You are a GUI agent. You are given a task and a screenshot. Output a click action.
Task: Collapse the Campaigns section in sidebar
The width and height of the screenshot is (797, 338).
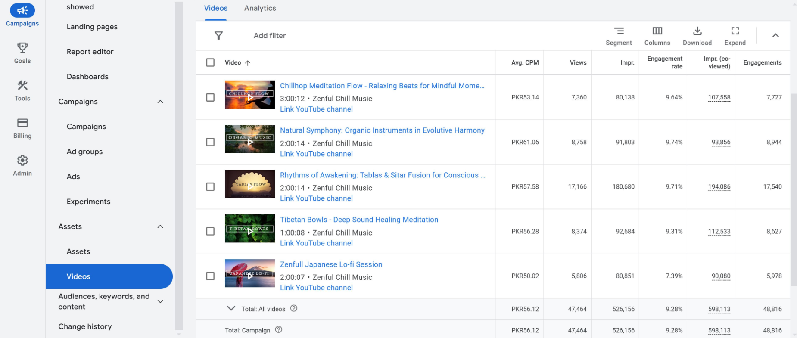(160, 102)
